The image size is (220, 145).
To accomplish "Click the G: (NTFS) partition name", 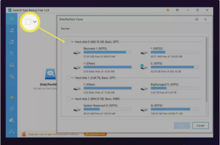I will pyautogui.click(x=156, y=106).
